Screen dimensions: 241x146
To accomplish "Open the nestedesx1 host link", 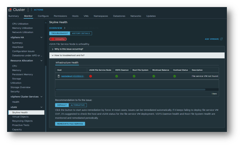I will pyautogui.click(x=72, y=76).
